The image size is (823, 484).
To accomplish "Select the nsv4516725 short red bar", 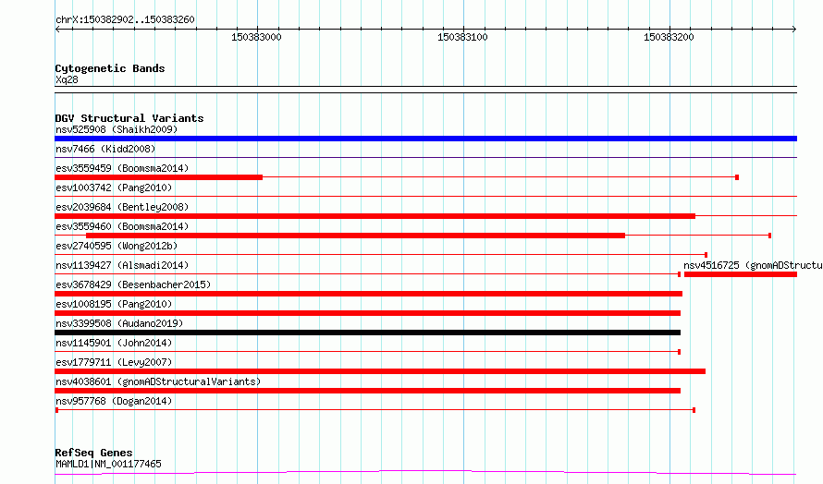I will tap(741, 274).
